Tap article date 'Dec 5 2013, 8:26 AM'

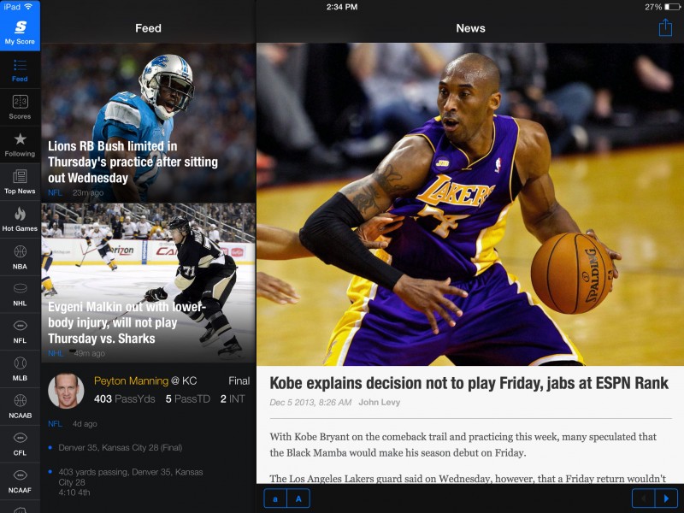pyautogui.click(x=310, y=402)
